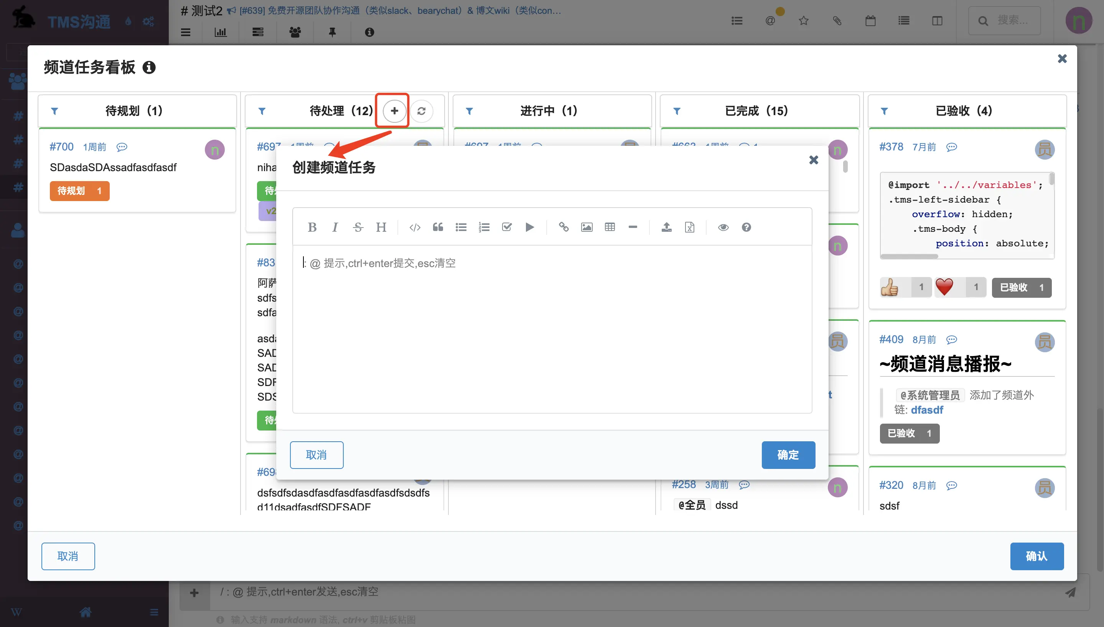
Task: Insert code block via editor toolbar
Action: tap(415, 227)
